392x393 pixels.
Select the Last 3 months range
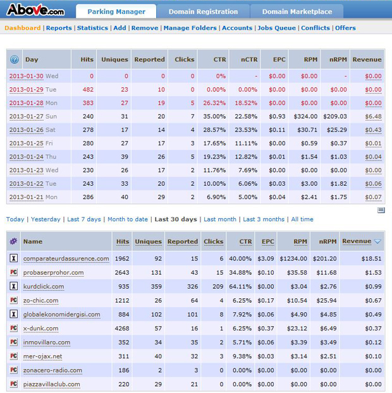(x=264, y=219)
